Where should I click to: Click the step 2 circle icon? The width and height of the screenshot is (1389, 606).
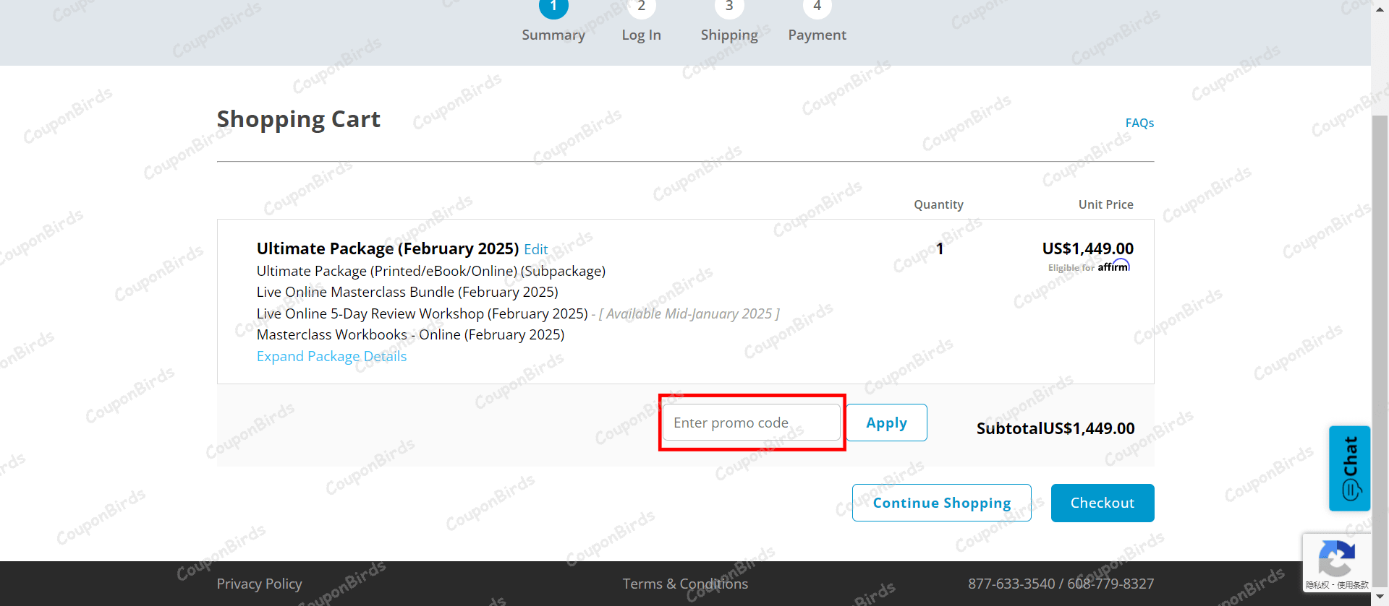point(641,7)
